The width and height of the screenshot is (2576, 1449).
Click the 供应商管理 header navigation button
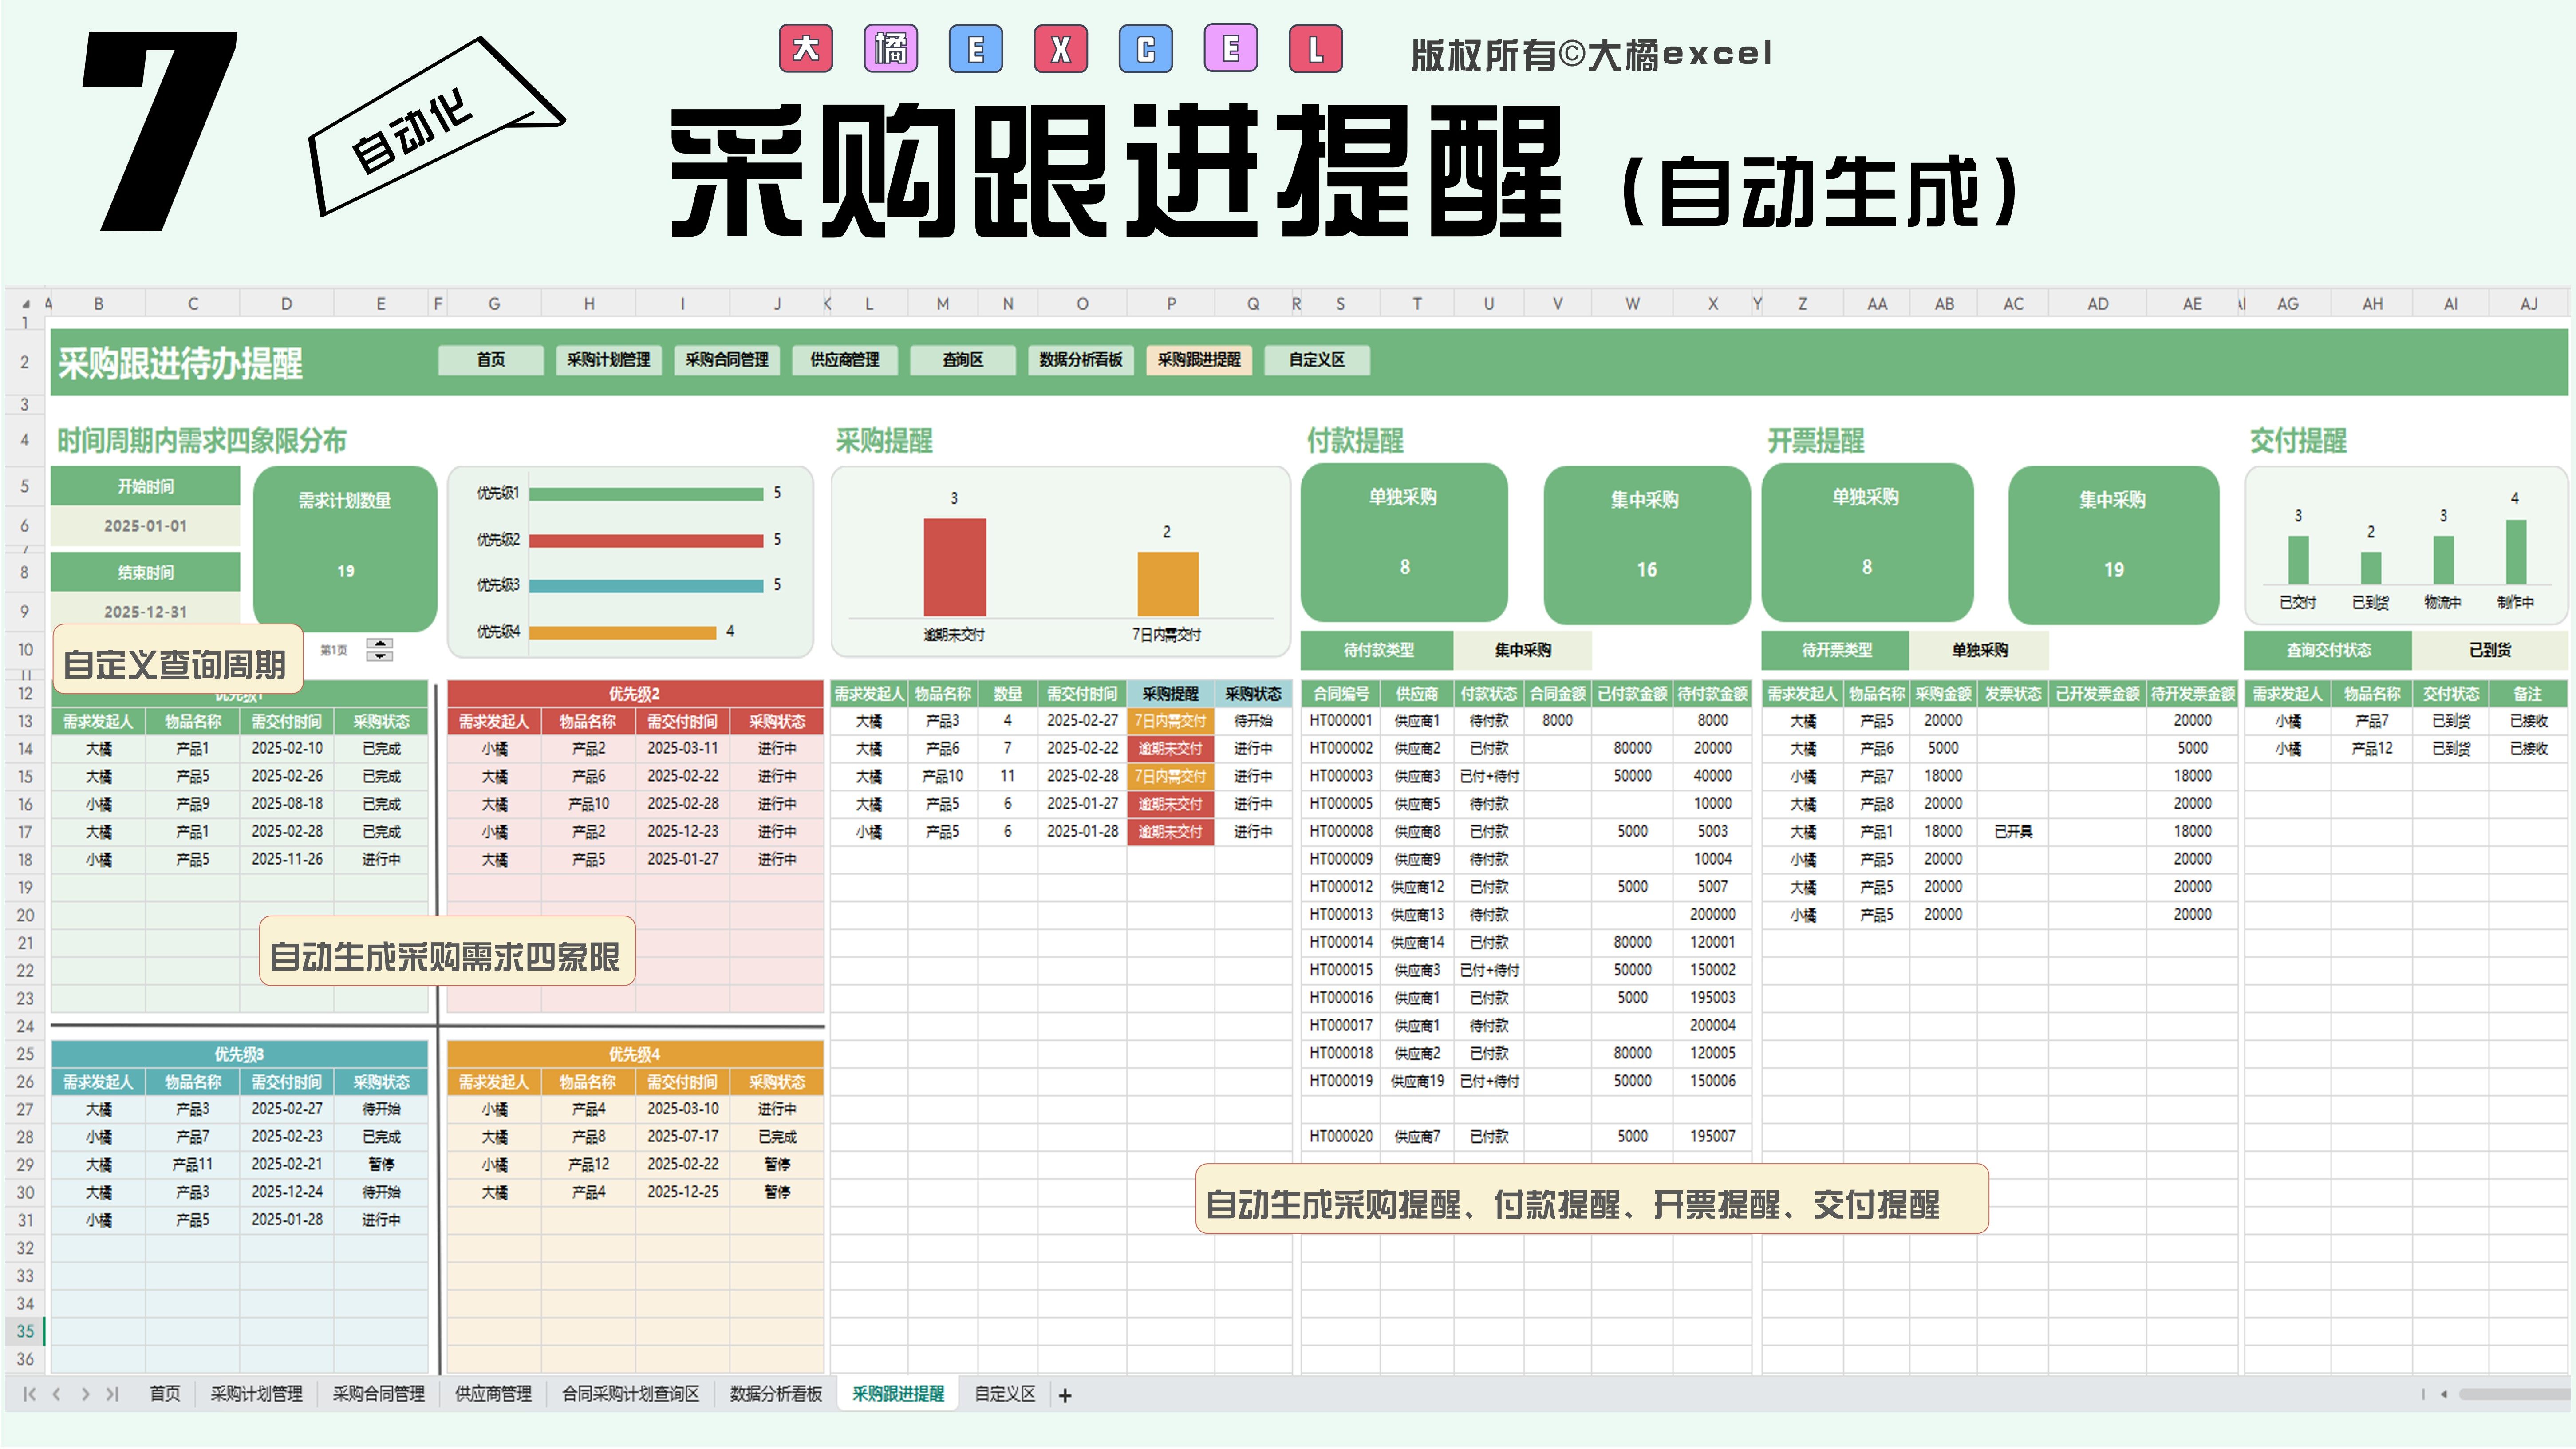[x=845, y=360]
